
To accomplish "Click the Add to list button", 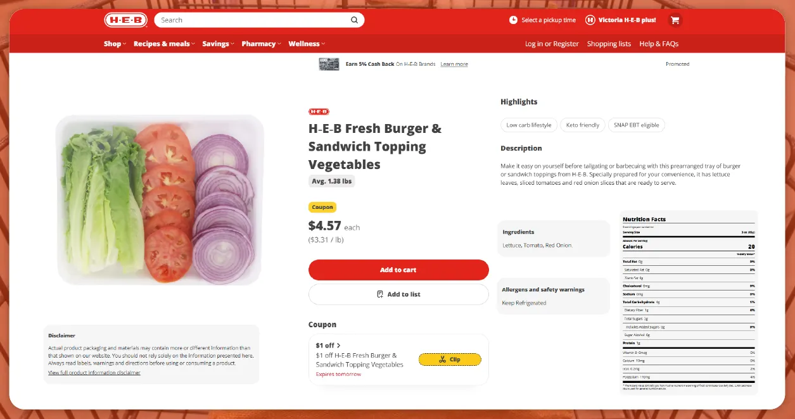I will pyautogui.click(x=398, y=294).
